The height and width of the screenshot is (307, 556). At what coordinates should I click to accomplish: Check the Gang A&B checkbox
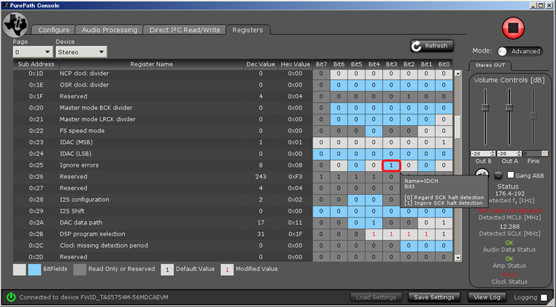(511, 175)
